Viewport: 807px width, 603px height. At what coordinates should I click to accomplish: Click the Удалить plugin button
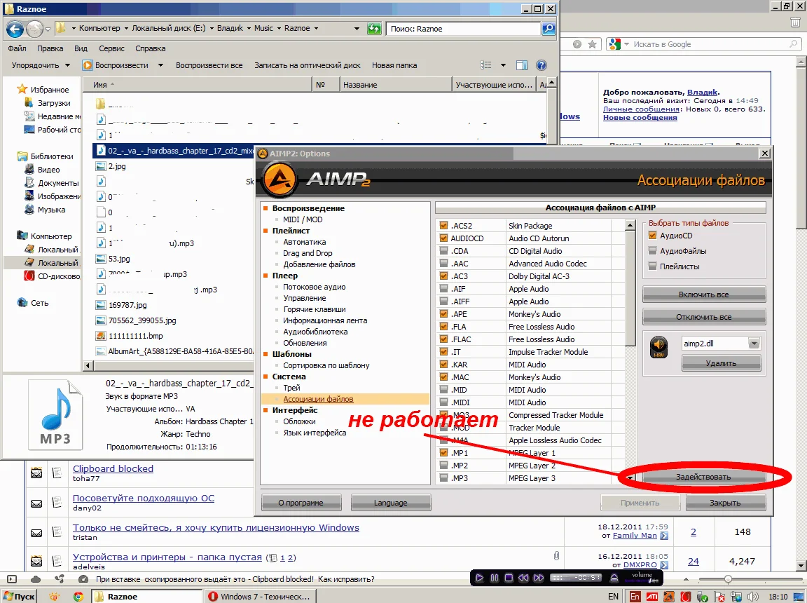point(721,363)
